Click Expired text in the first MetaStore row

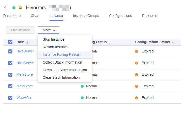pos(148,74)
